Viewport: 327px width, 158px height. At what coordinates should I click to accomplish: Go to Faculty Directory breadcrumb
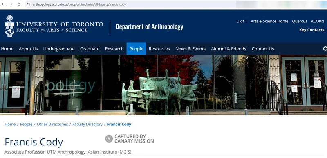coord(87,124)
